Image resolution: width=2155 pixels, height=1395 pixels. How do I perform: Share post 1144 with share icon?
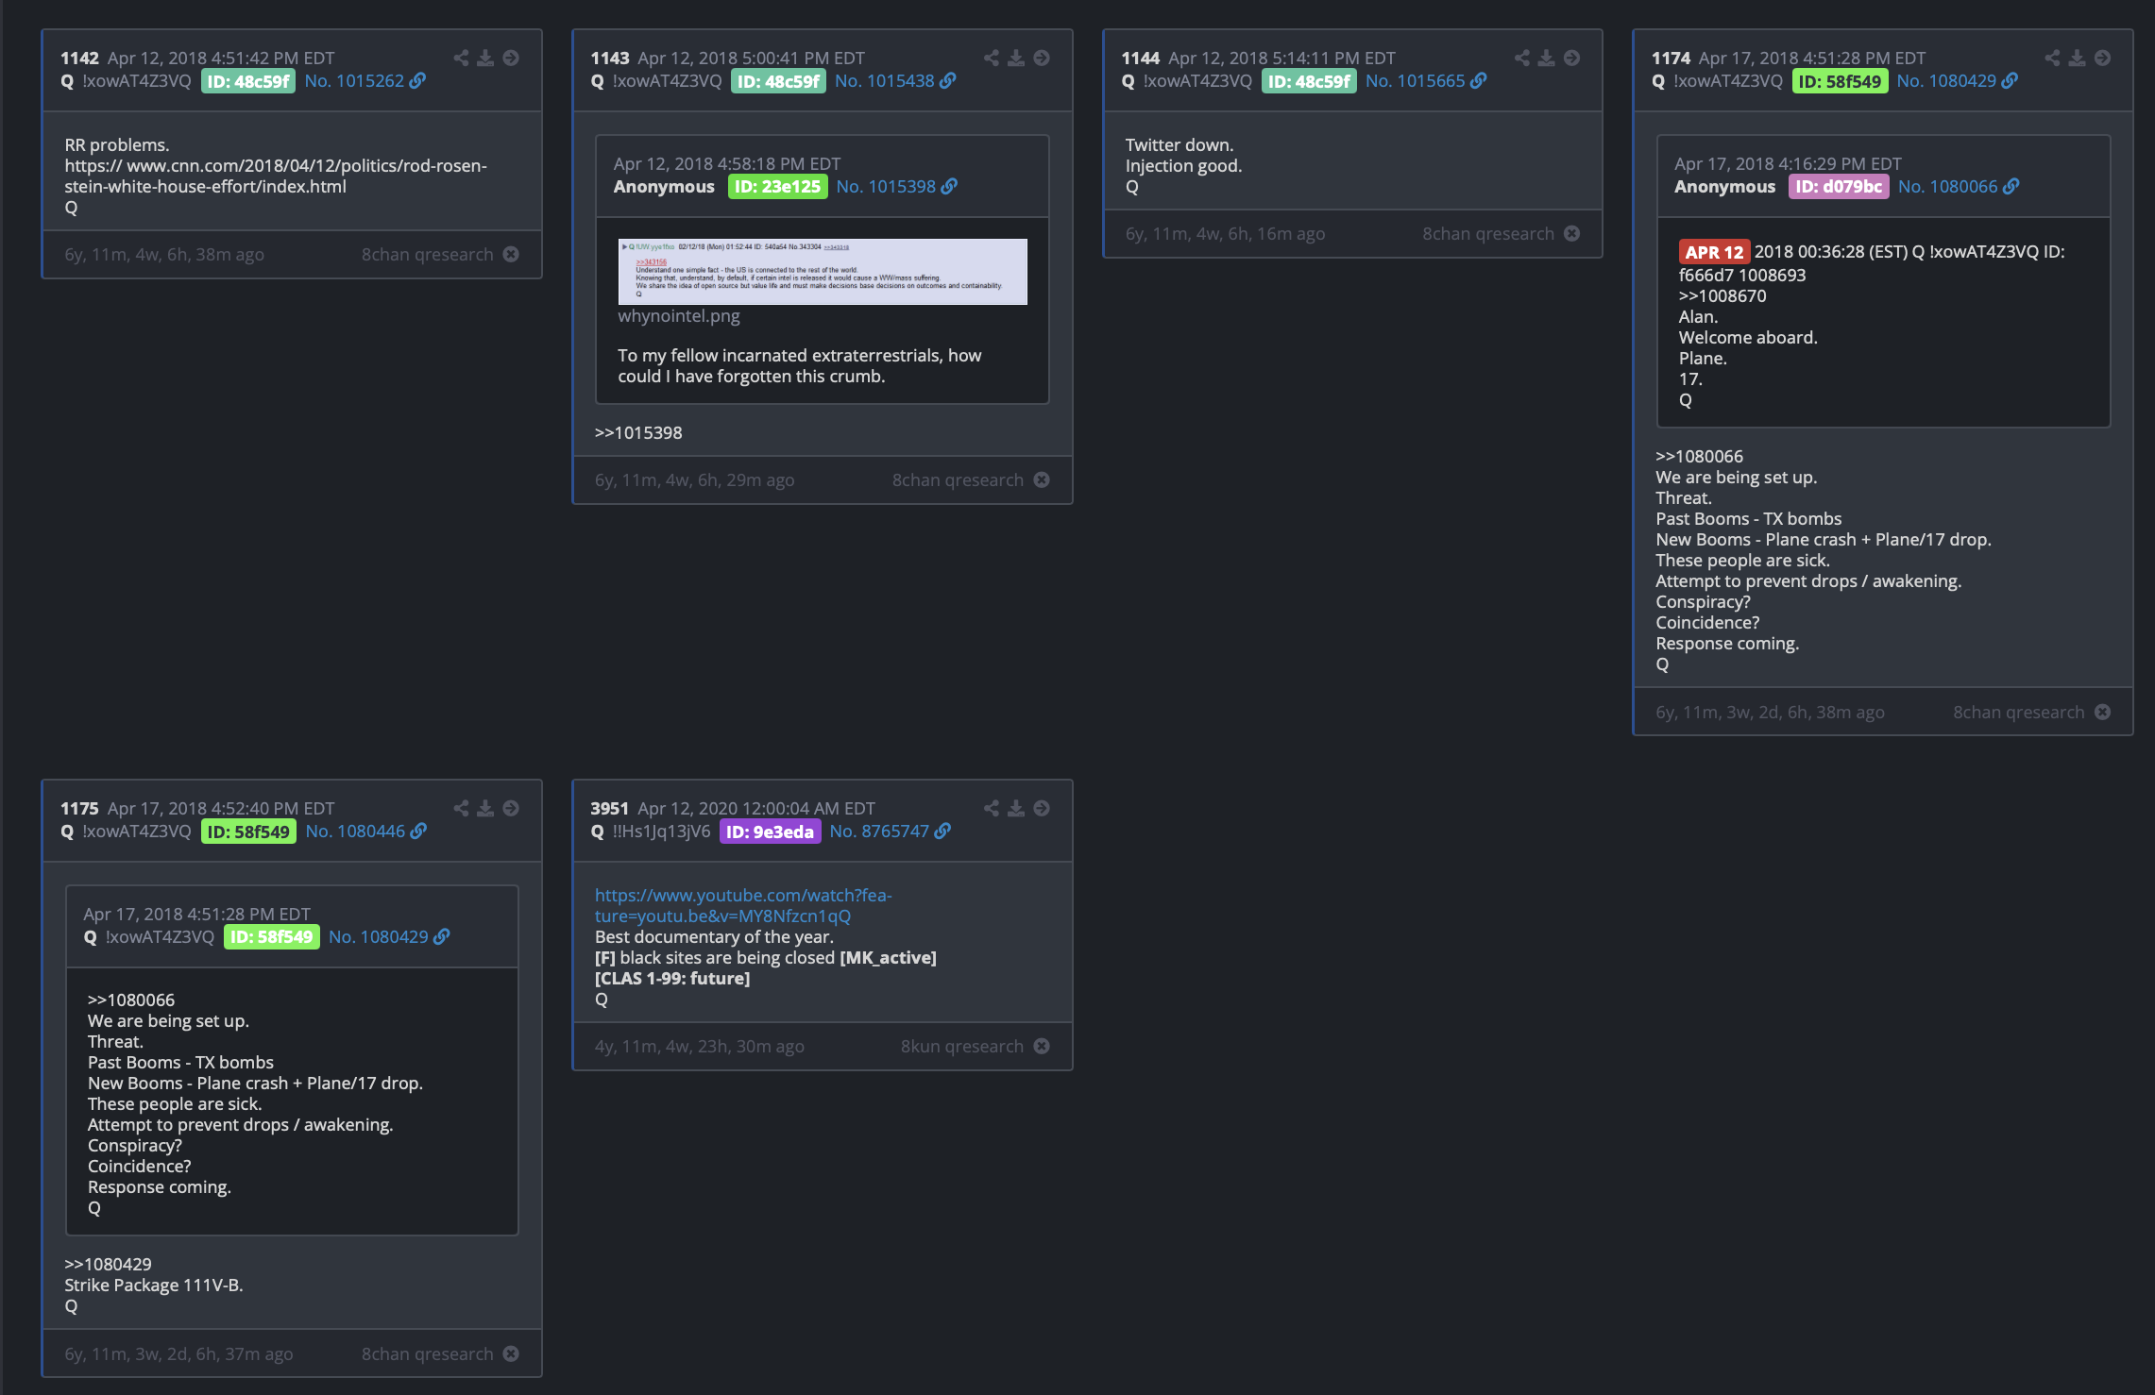pyautogui.click(x=1522, y=58)
